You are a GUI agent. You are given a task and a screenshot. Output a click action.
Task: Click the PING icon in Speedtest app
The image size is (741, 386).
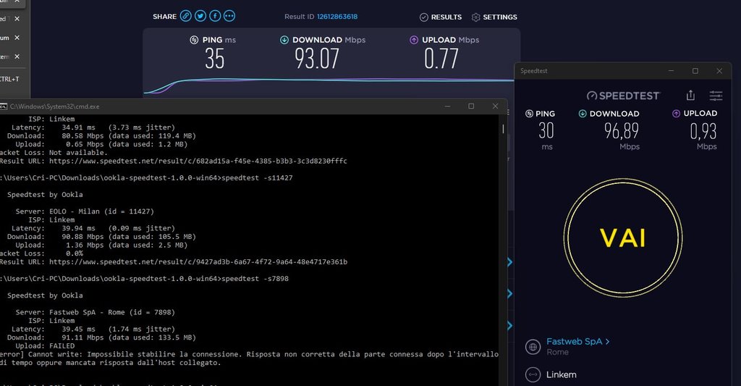(x=529, y=114)
